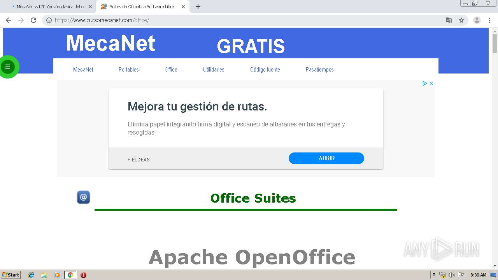
Task: Click the scrollbar down arrow
Action: [495, 266]
